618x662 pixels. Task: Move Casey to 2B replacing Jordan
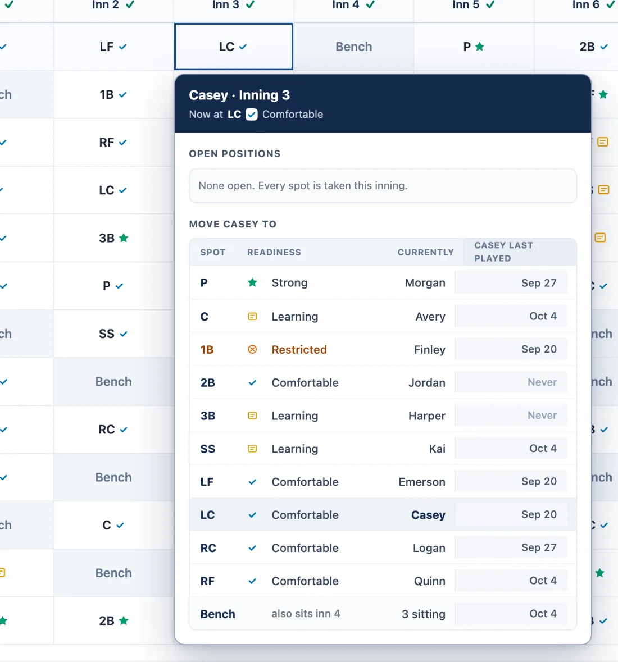tap(383, 382)
